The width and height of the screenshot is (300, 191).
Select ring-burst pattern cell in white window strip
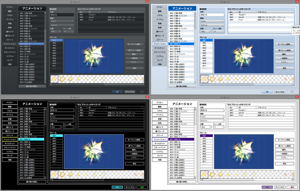click(212, 174)
